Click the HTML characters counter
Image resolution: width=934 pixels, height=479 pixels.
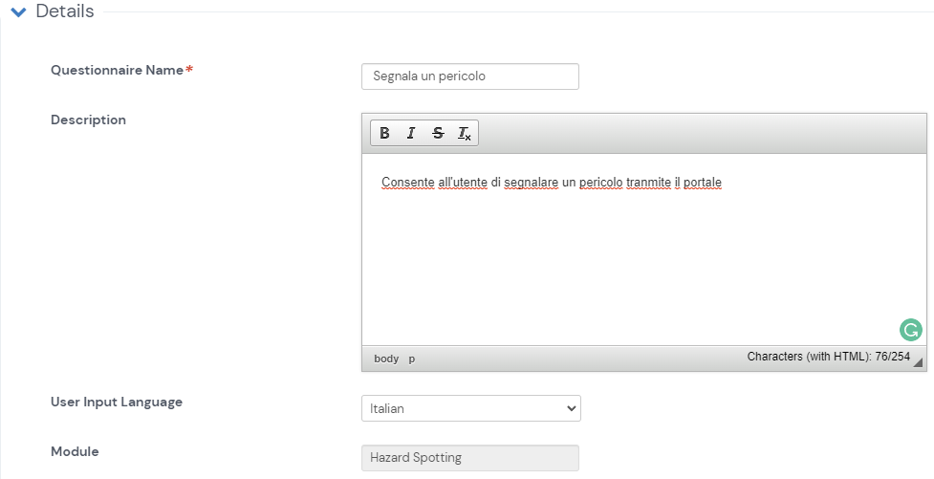point(828,357)
